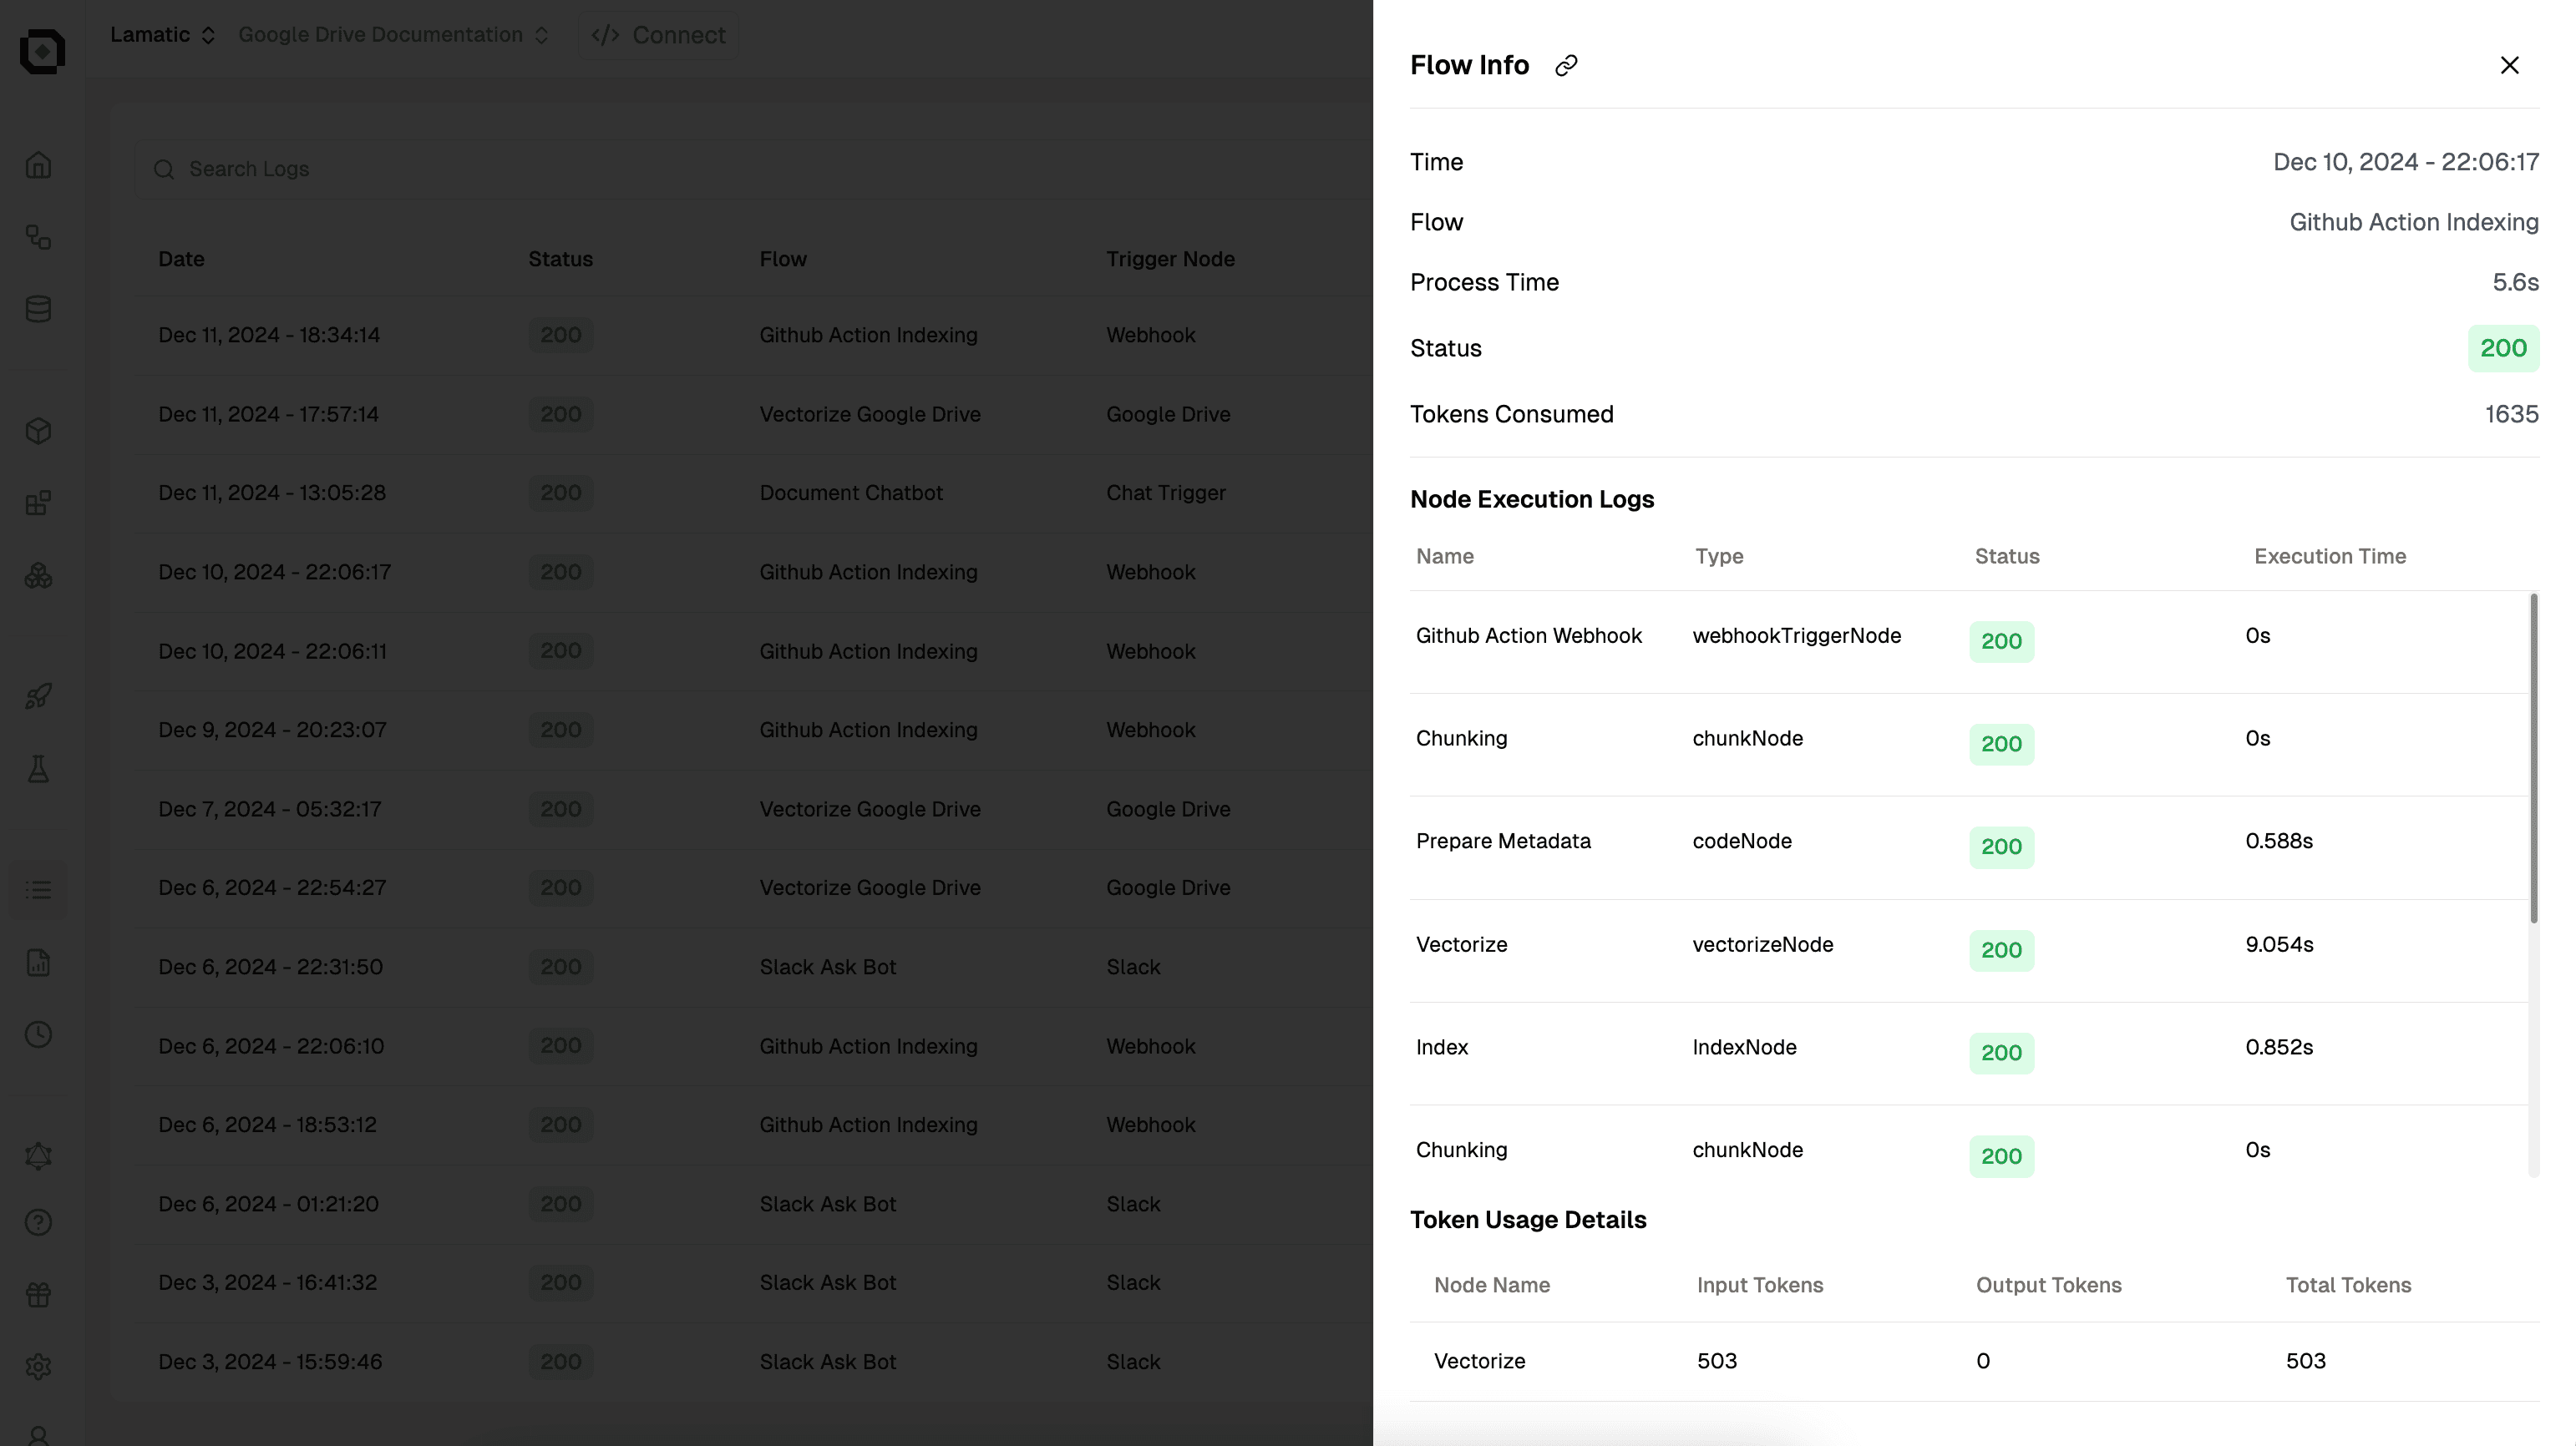The height and width of the screenshot is (1446, 2576).
Task: Open the clock history icon in the sidebar
Action: [38, 1034]
